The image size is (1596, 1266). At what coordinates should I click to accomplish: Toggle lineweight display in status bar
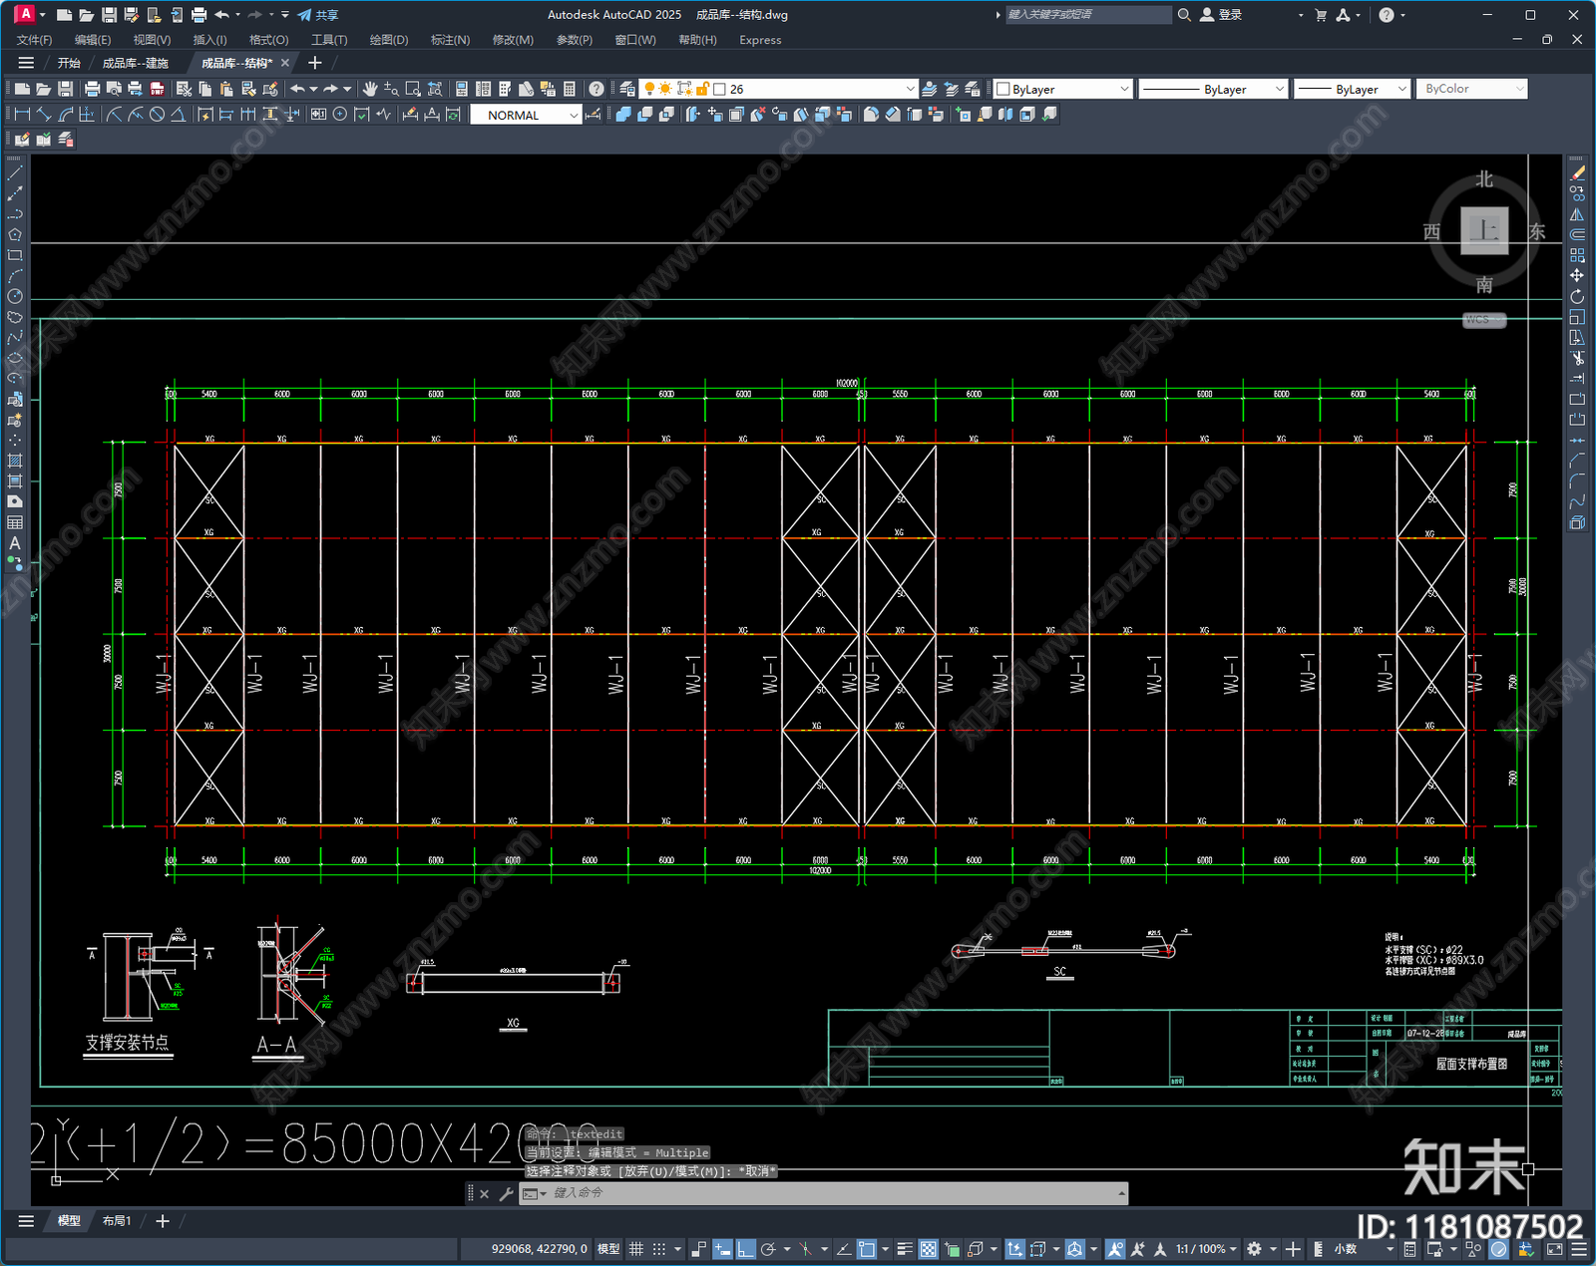click(x=905, y=1249)
